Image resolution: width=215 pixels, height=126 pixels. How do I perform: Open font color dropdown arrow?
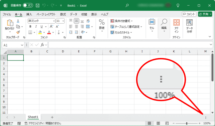[53, 32]
